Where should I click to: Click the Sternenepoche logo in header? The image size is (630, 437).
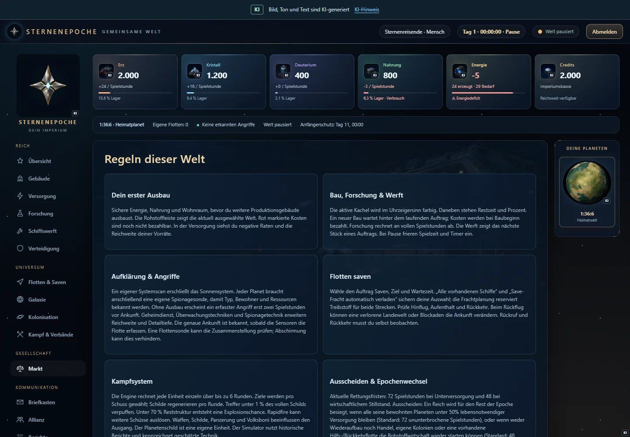14,31
